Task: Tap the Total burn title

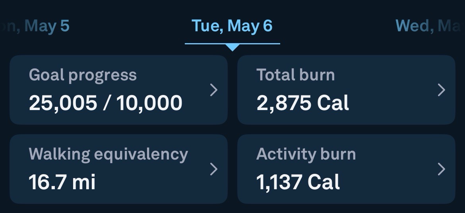Action: [x=296, y=75]
